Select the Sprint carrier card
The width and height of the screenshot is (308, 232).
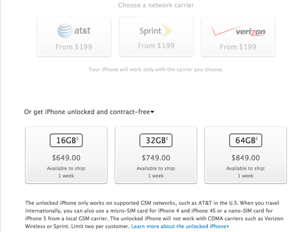pyautogui.click(x=156, y=37)
